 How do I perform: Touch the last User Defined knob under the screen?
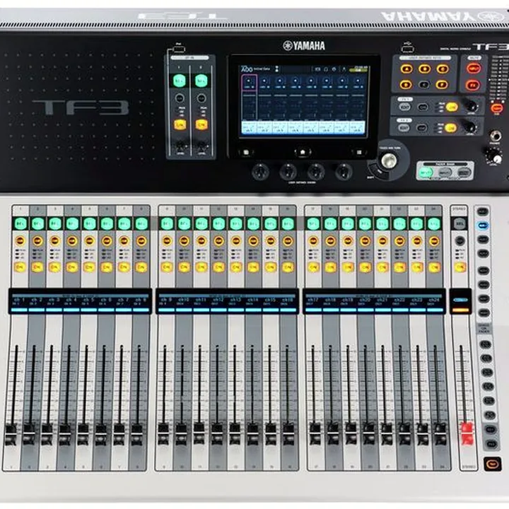click(x=344, y=171)
